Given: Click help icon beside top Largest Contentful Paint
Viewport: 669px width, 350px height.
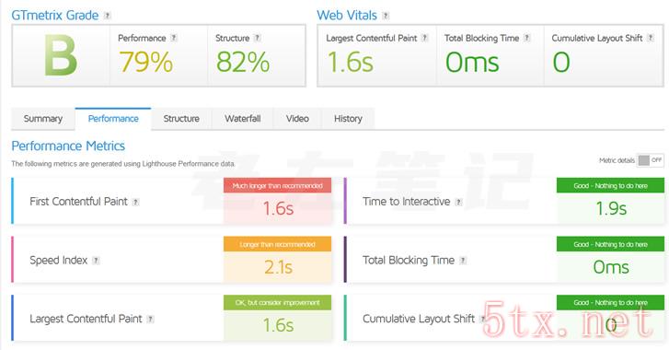Looking at the screenshot, I should (x=425, y=38).
